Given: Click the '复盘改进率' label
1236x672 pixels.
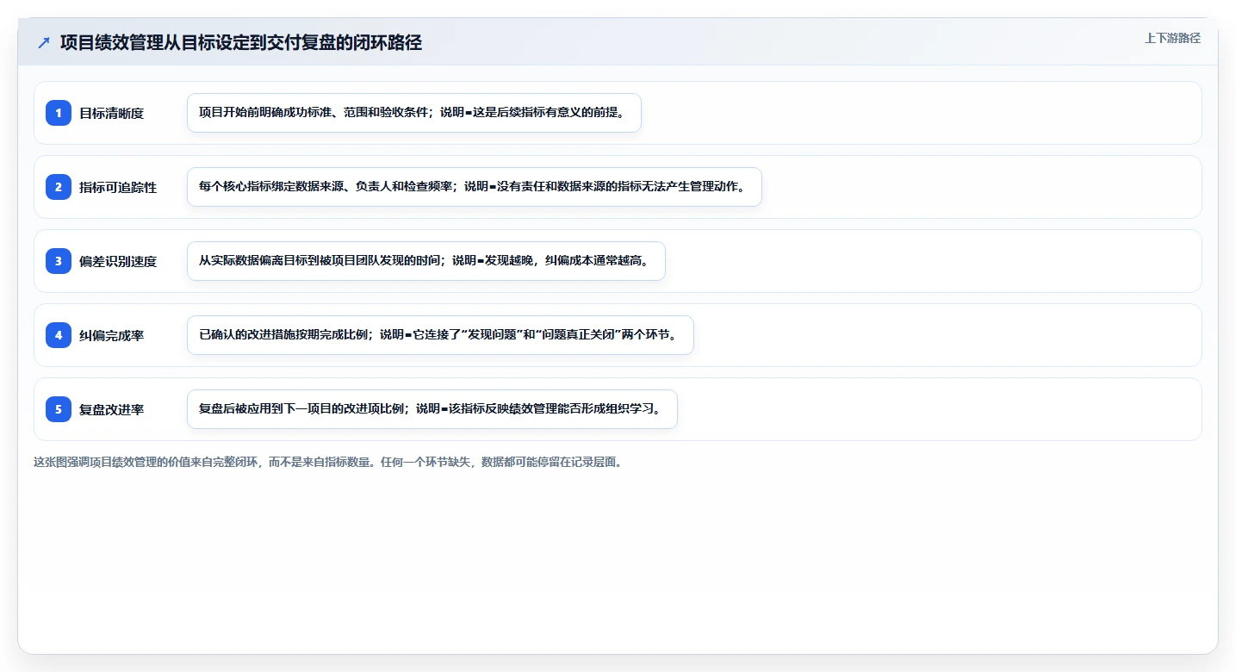Looking at the screenshot, I should click(111, 409).
